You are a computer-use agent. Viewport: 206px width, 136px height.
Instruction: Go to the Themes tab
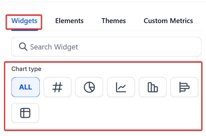coord(113,21)
